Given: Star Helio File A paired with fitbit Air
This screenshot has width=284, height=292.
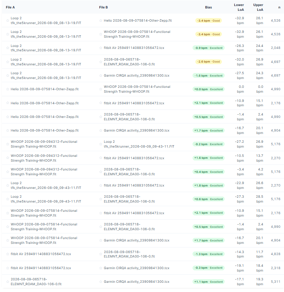Looking at the screenshot, I should [8, 103].
